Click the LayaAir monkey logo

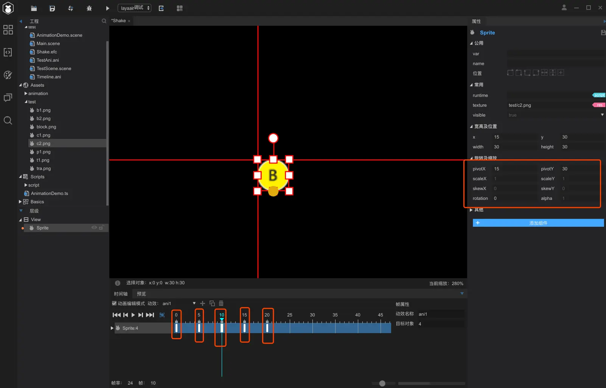(x=8, y=8)
